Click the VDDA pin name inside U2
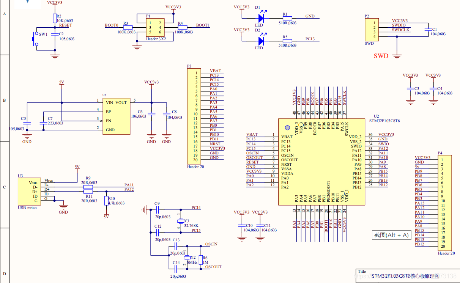 pyautogui.click(x=287, y=173)
